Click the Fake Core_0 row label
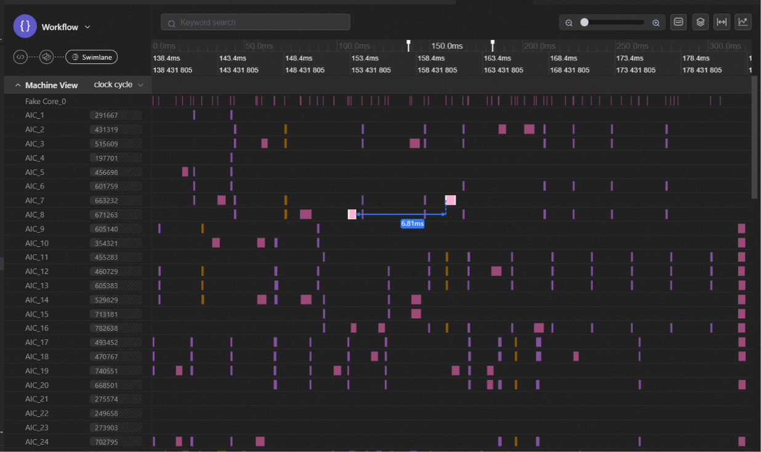 point(45,101)
